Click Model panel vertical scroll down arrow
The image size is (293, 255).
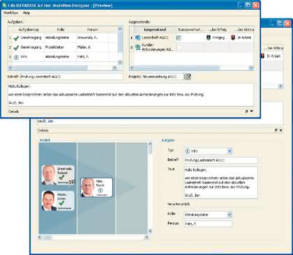pos(150,231)
